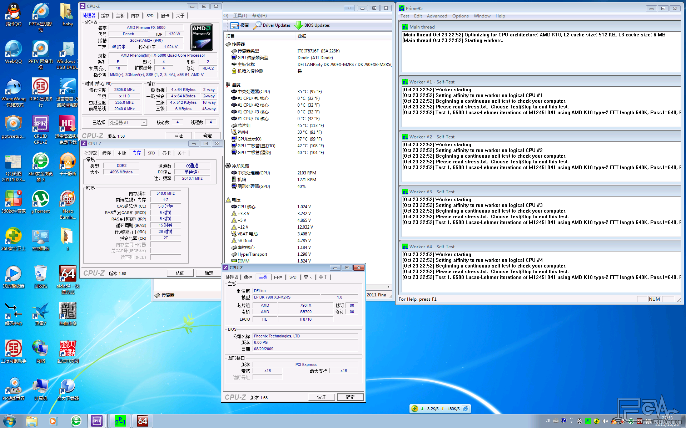
Task: Open Nero Burning desktop shortcut
Action: 68,205
